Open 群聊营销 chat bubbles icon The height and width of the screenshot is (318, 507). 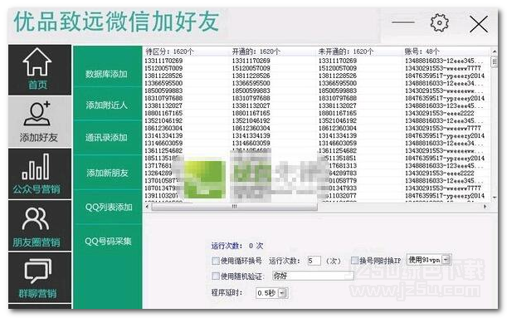38,272
